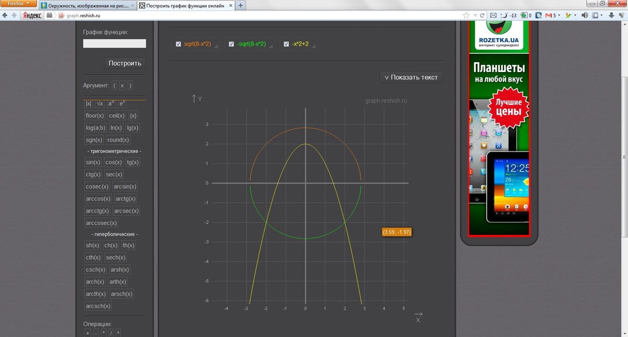Expand the hummingbird extension dropdown arrow
628x337 pixels.
575,15
